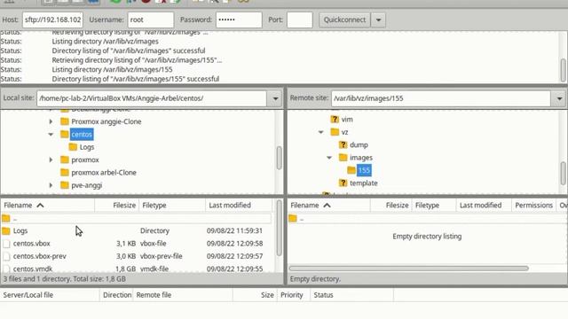Sort local files by Filename column
Image resolution: width=568 pixels, height=319 pixels.
click(x=48, y=205)
